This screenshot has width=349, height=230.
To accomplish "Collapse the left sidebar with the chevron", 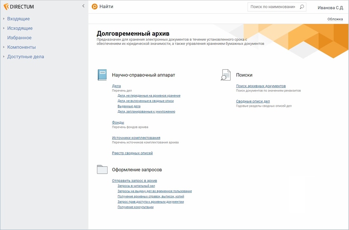I will (84, 6).
